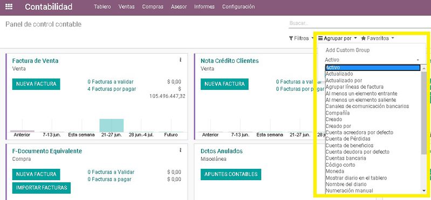This screenshot has width=431, height=200.
Task: Click NUEVA FACTURA in Factura de Venta
Action: 36,84
